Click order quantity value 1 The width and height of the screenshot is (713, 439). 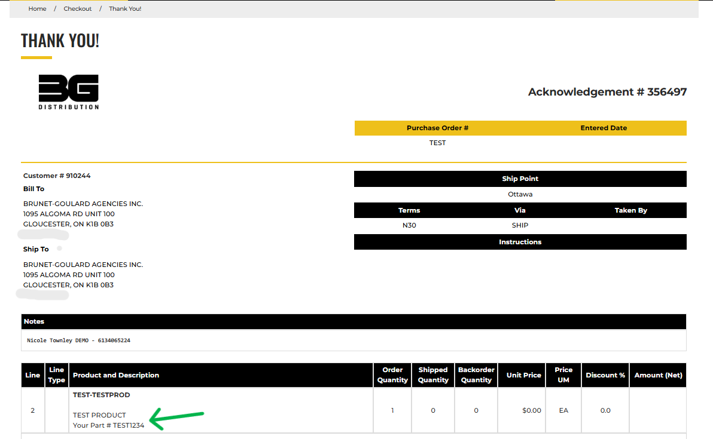coord(392,410)
